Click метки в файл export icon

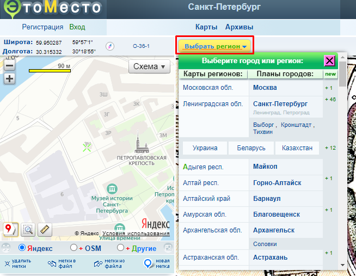52,263
